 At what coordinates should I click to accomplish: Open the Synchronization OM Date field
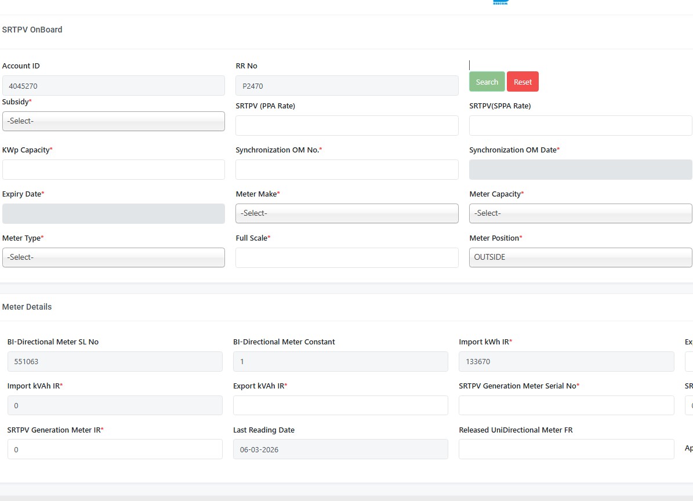point(580,170)
